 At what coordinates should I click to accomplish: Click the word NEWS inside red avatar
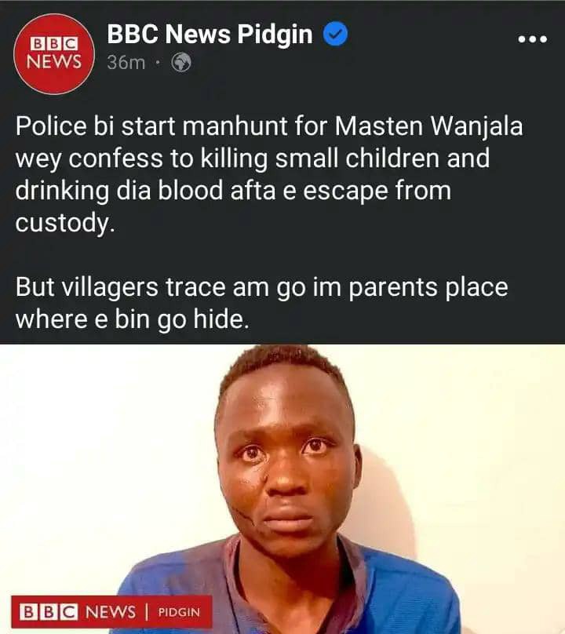click(x=54, y=61)
